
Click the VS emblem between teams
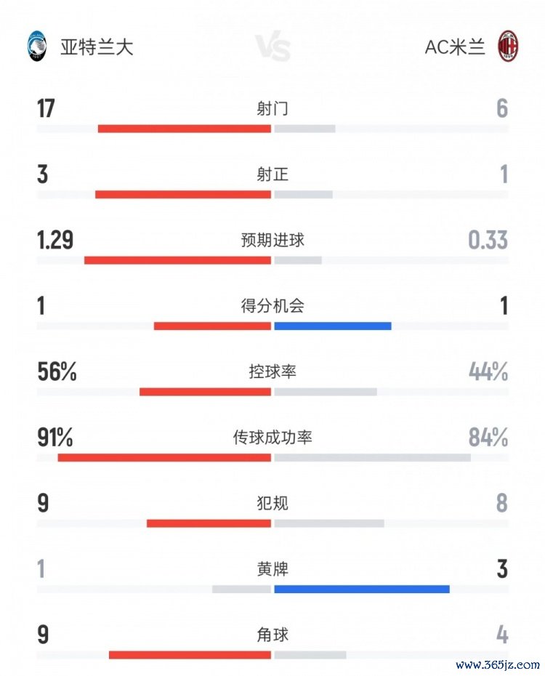point(273,49)
